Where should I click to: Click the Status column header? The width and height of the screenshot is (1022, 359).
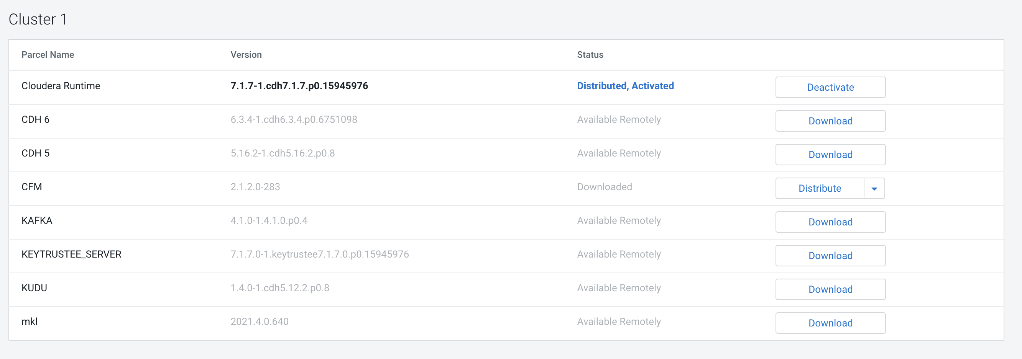tap(590, 55)
